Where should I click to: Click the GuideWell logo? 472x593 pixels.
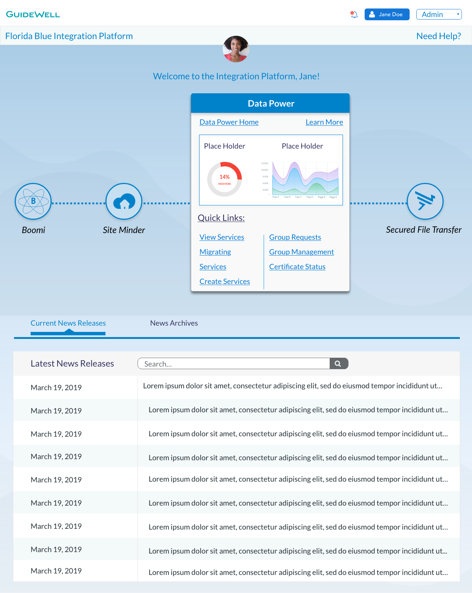33,14
